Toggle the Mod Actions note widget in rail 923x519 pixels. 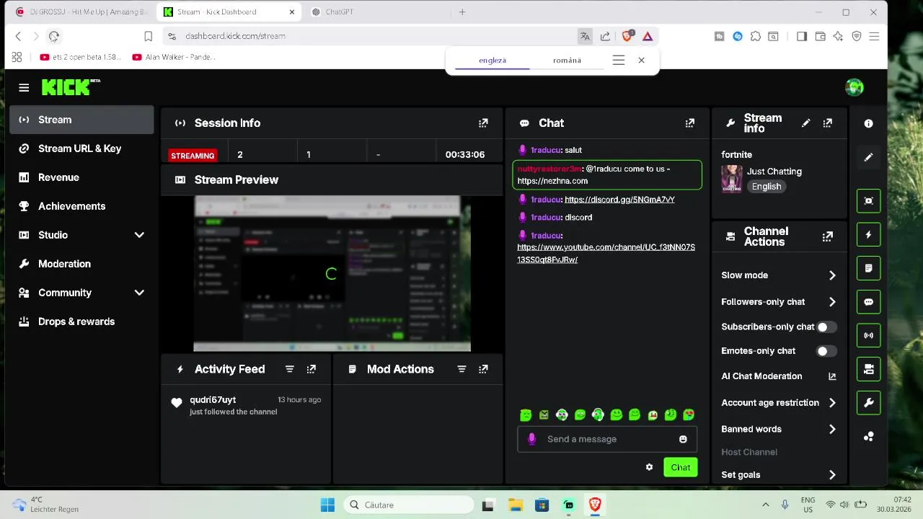[x=868, y=268]
